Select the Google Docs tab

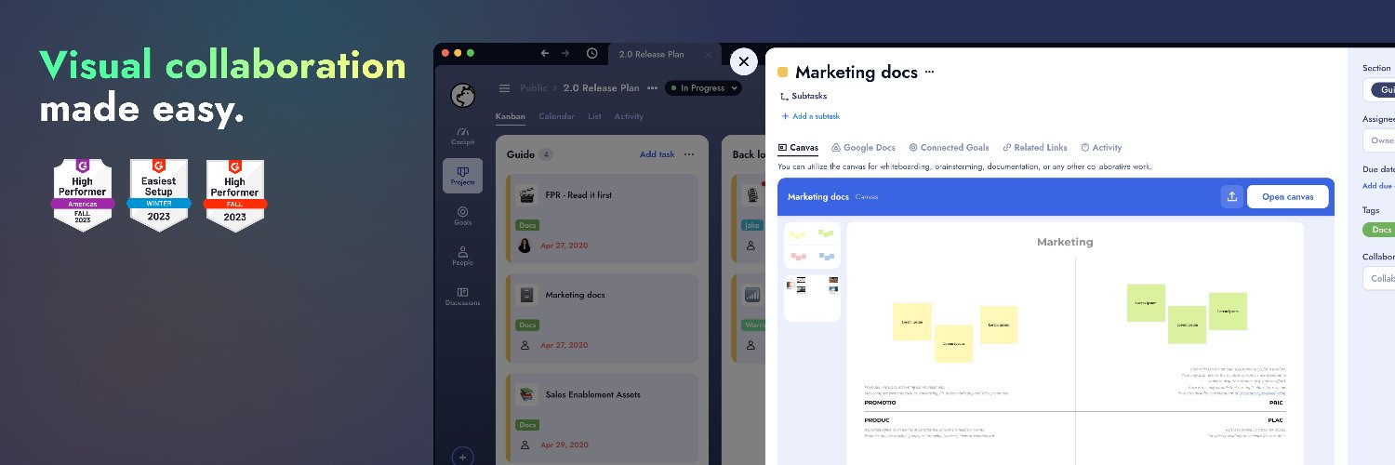click(863, 148)
